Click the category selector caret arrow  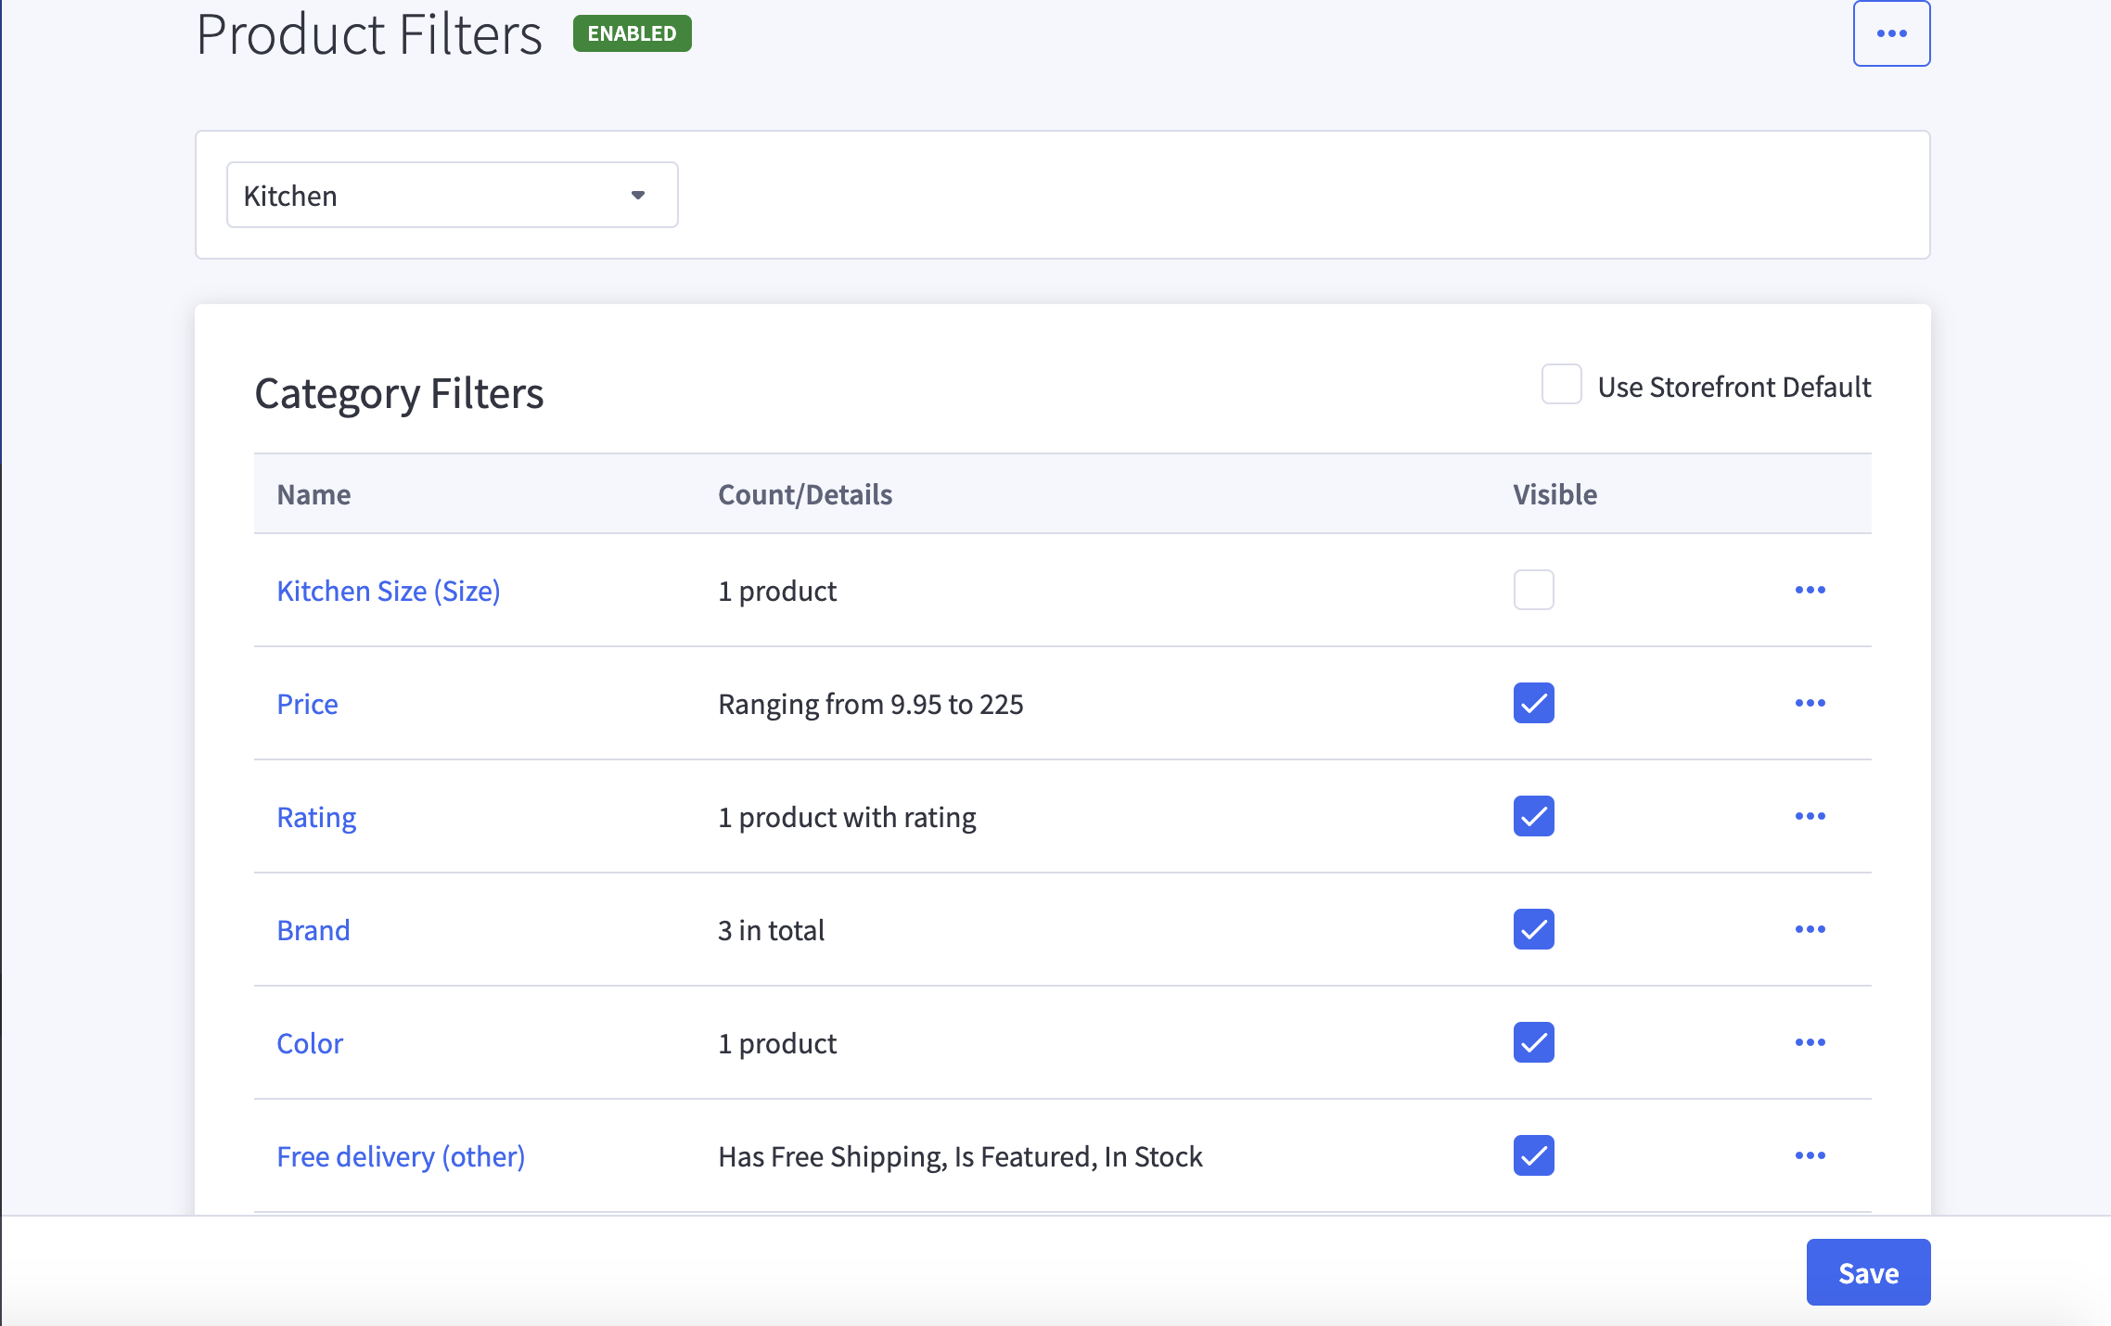click(639, 195)
